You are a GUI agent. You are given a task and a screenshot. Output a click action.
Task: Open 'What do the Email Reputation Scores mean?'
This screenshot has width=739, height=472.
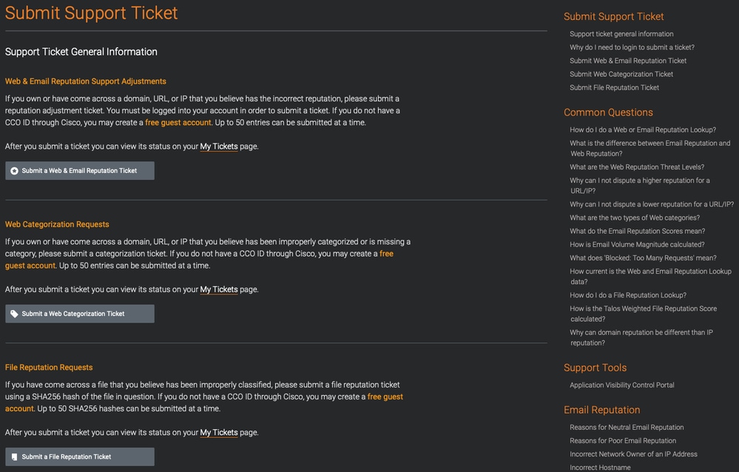click(x=637, y=231)
